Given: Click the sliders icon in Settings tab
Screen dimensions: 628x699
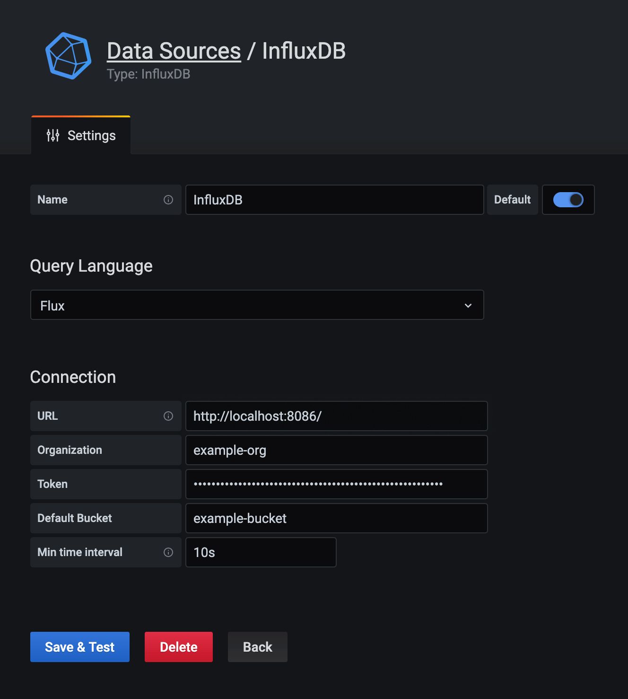Looking at the screenshot, I should click(x=53, y=136).
